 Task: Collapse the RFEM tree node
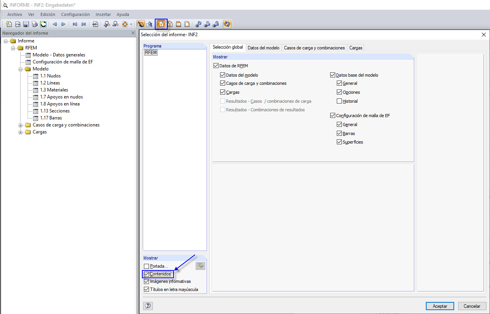pyautogui.click(x=13, y=48)
